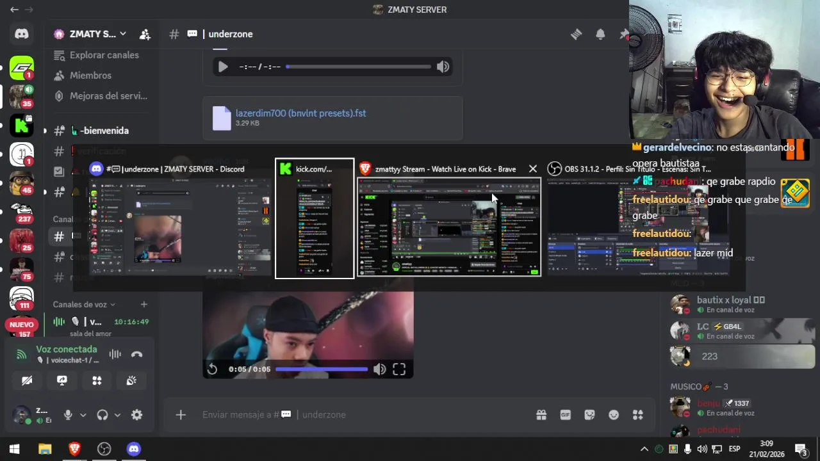Download lazerdim700 (bnvlnt presets).fst file

coord(300,113)
